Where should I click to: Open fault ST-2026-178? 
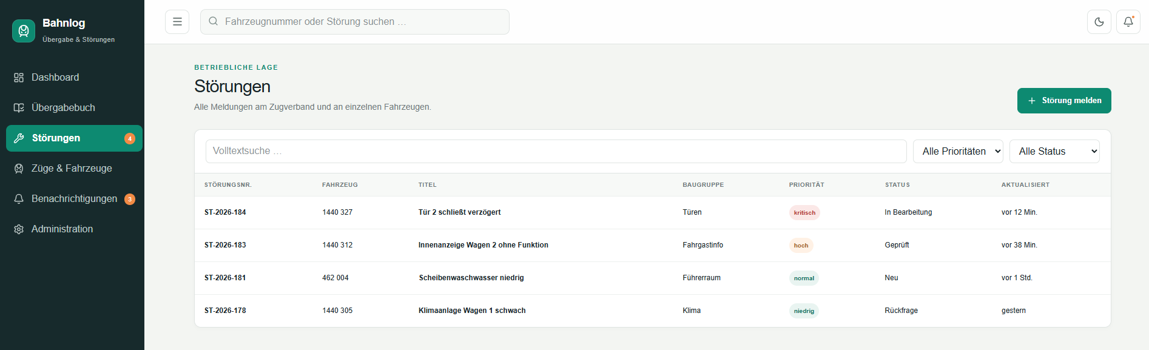click(225, 311)
